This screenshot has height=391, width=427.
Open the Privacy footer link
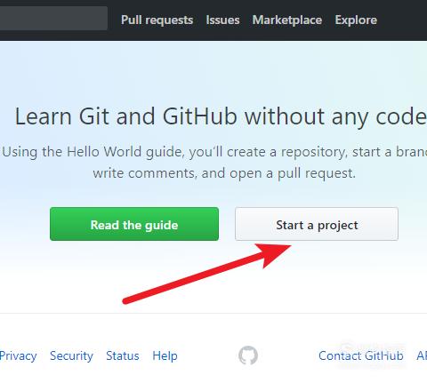click(18, 355)
